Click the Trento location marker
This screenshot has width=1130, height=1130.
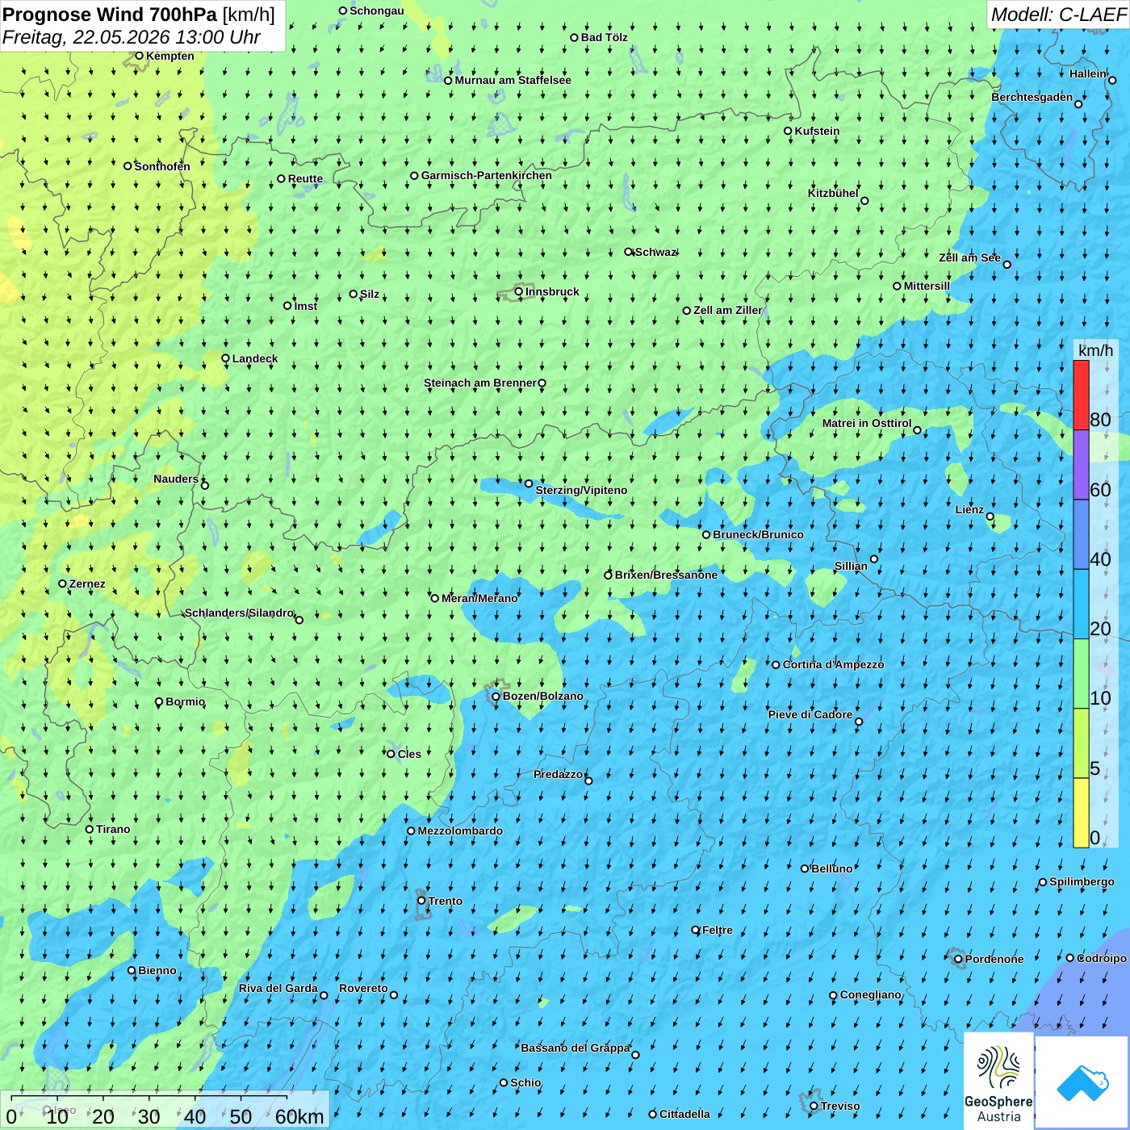(421, 901)
